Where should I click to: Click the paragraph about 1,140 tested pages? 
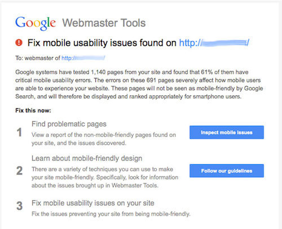pos(139,84)
